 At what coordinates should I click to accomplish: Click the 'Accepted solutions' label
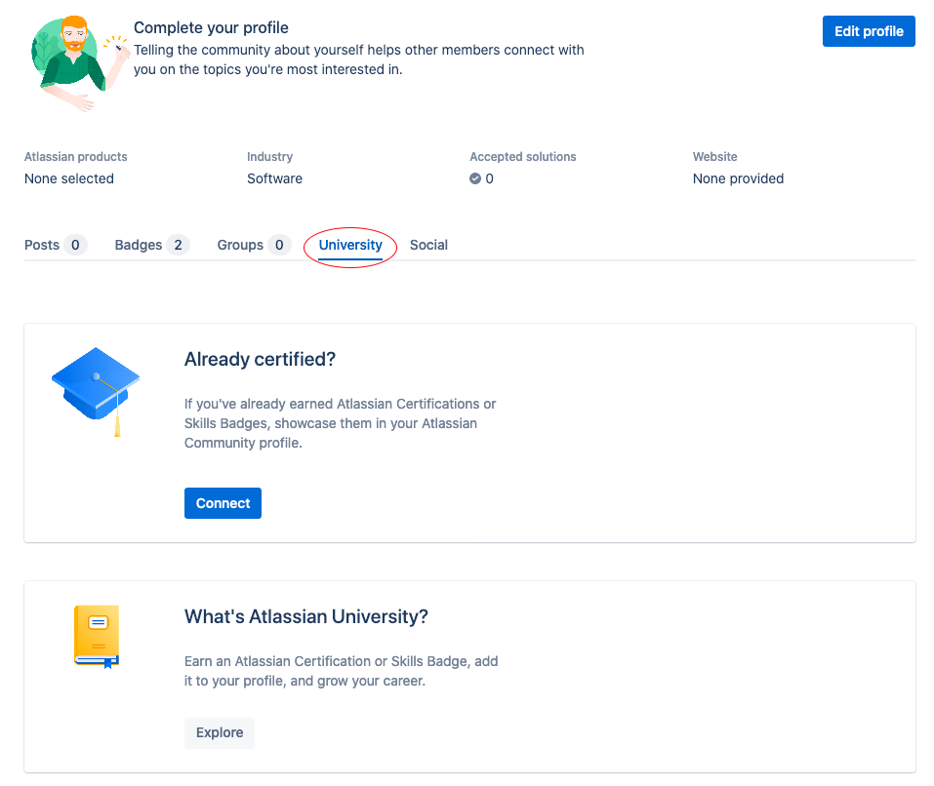click(x=523, y=156)
